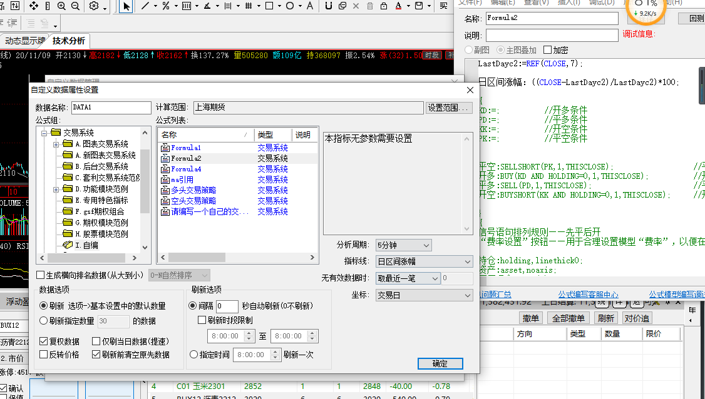The height and width of the screenshot is (399, 705).
Task: Enable the 刷新时段限制 checkbox
Action: (x=202, y=320)
